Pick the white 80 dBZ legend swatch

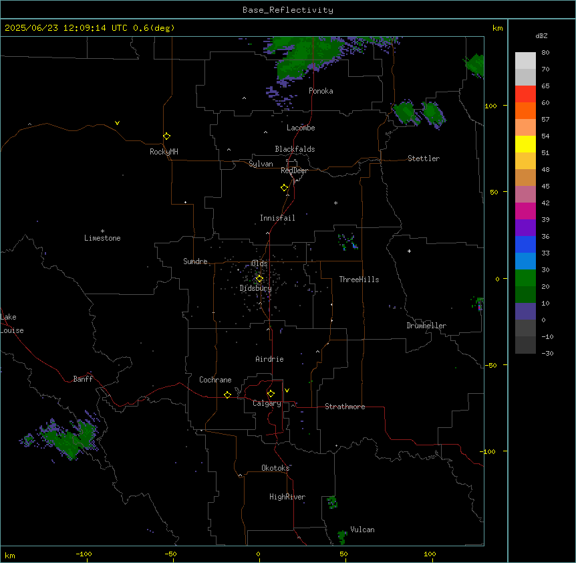(525, 61)
